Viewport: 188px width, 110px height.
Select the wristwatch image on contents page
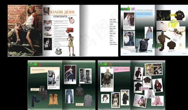pyautogui.click(x=48, y=34)
